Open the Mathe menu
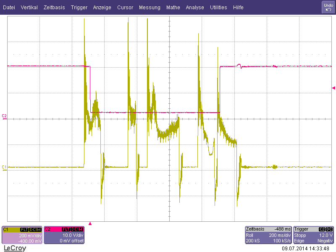The height and width of the screenshot is (252, 336). 173,8
